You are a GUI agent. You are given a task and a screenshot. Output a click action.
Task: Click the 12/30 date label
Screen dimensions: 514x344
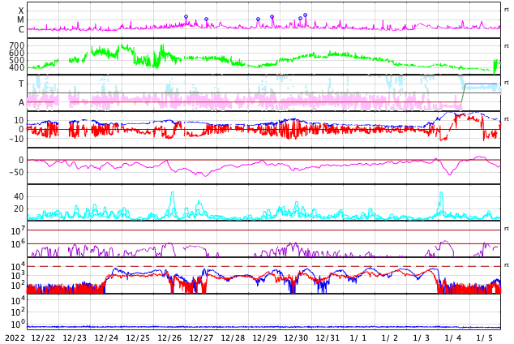tap(297, 338)
